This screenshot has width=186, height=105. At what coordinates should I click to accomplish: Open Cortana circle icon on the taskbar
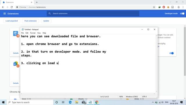(57, 102)
